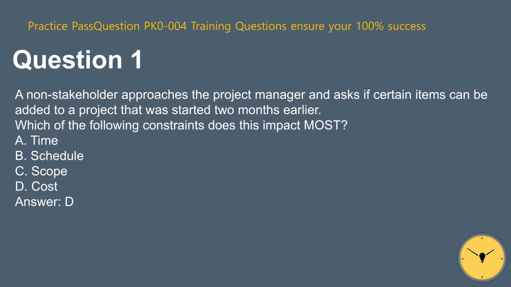Click the PK0-004 exam code in the header

(x=165, y=26)
